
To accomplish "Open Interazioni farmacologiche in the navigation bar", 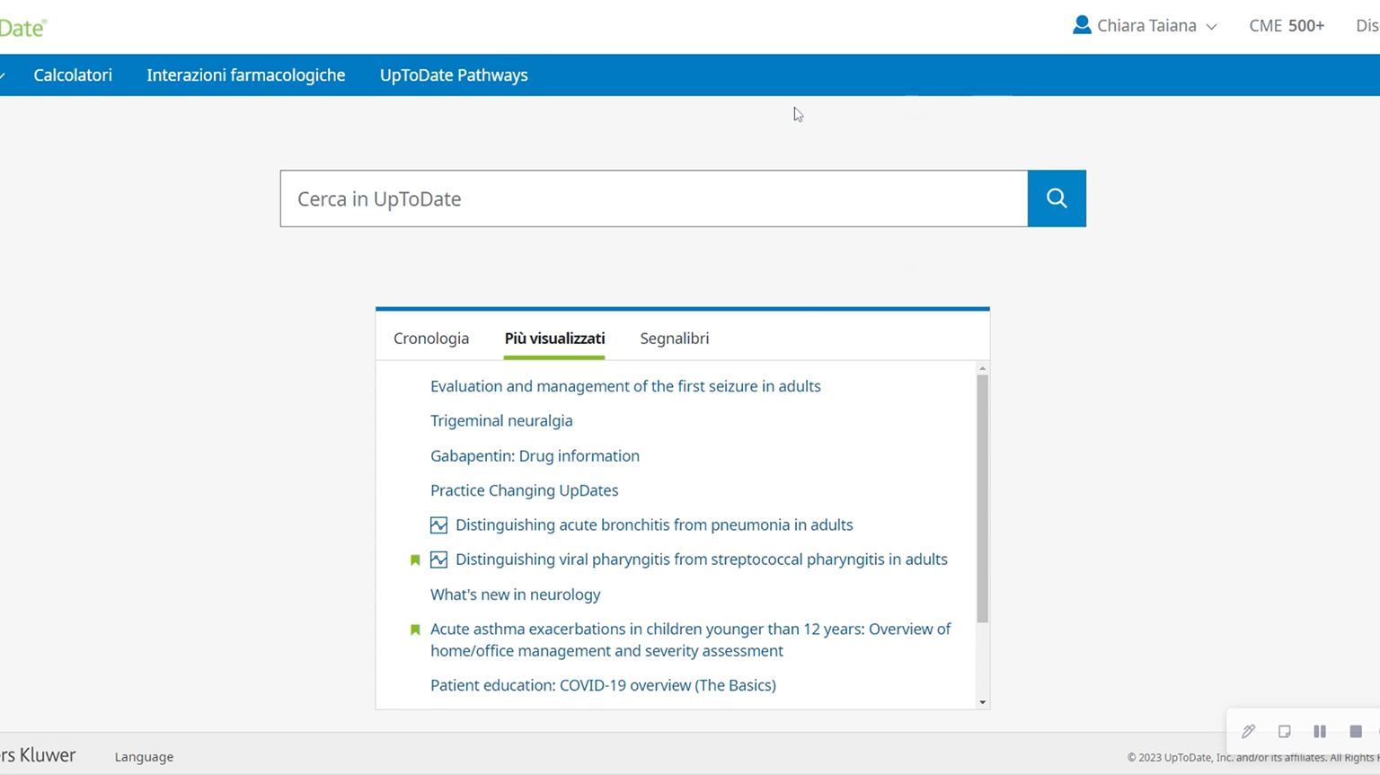I will (x=245, y=75).
